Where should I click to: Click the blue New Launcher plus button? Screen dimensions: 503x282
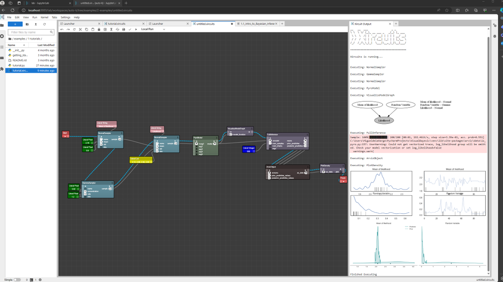tap(15, 24)
